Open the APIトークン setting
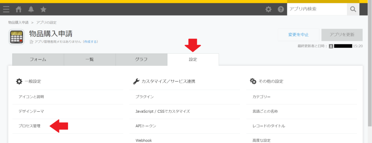This screenshot has width=372, height=143. (x=146, y=126)
